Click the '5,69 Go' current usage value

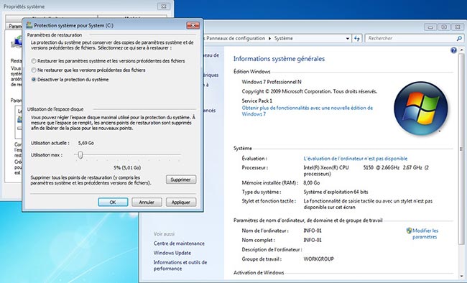[86, 143]
